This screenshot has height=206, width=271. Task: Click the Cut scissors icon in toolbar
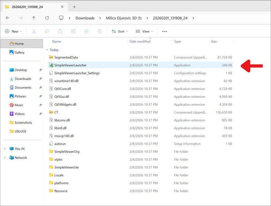[34, 31]
